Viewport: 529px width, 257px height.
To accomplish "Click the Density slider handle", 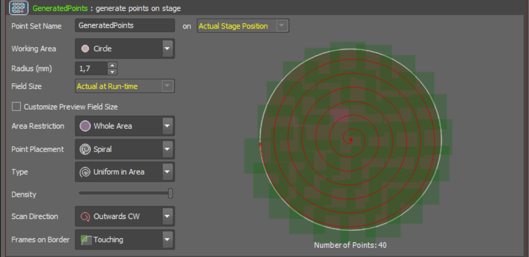I will [171, 193].
